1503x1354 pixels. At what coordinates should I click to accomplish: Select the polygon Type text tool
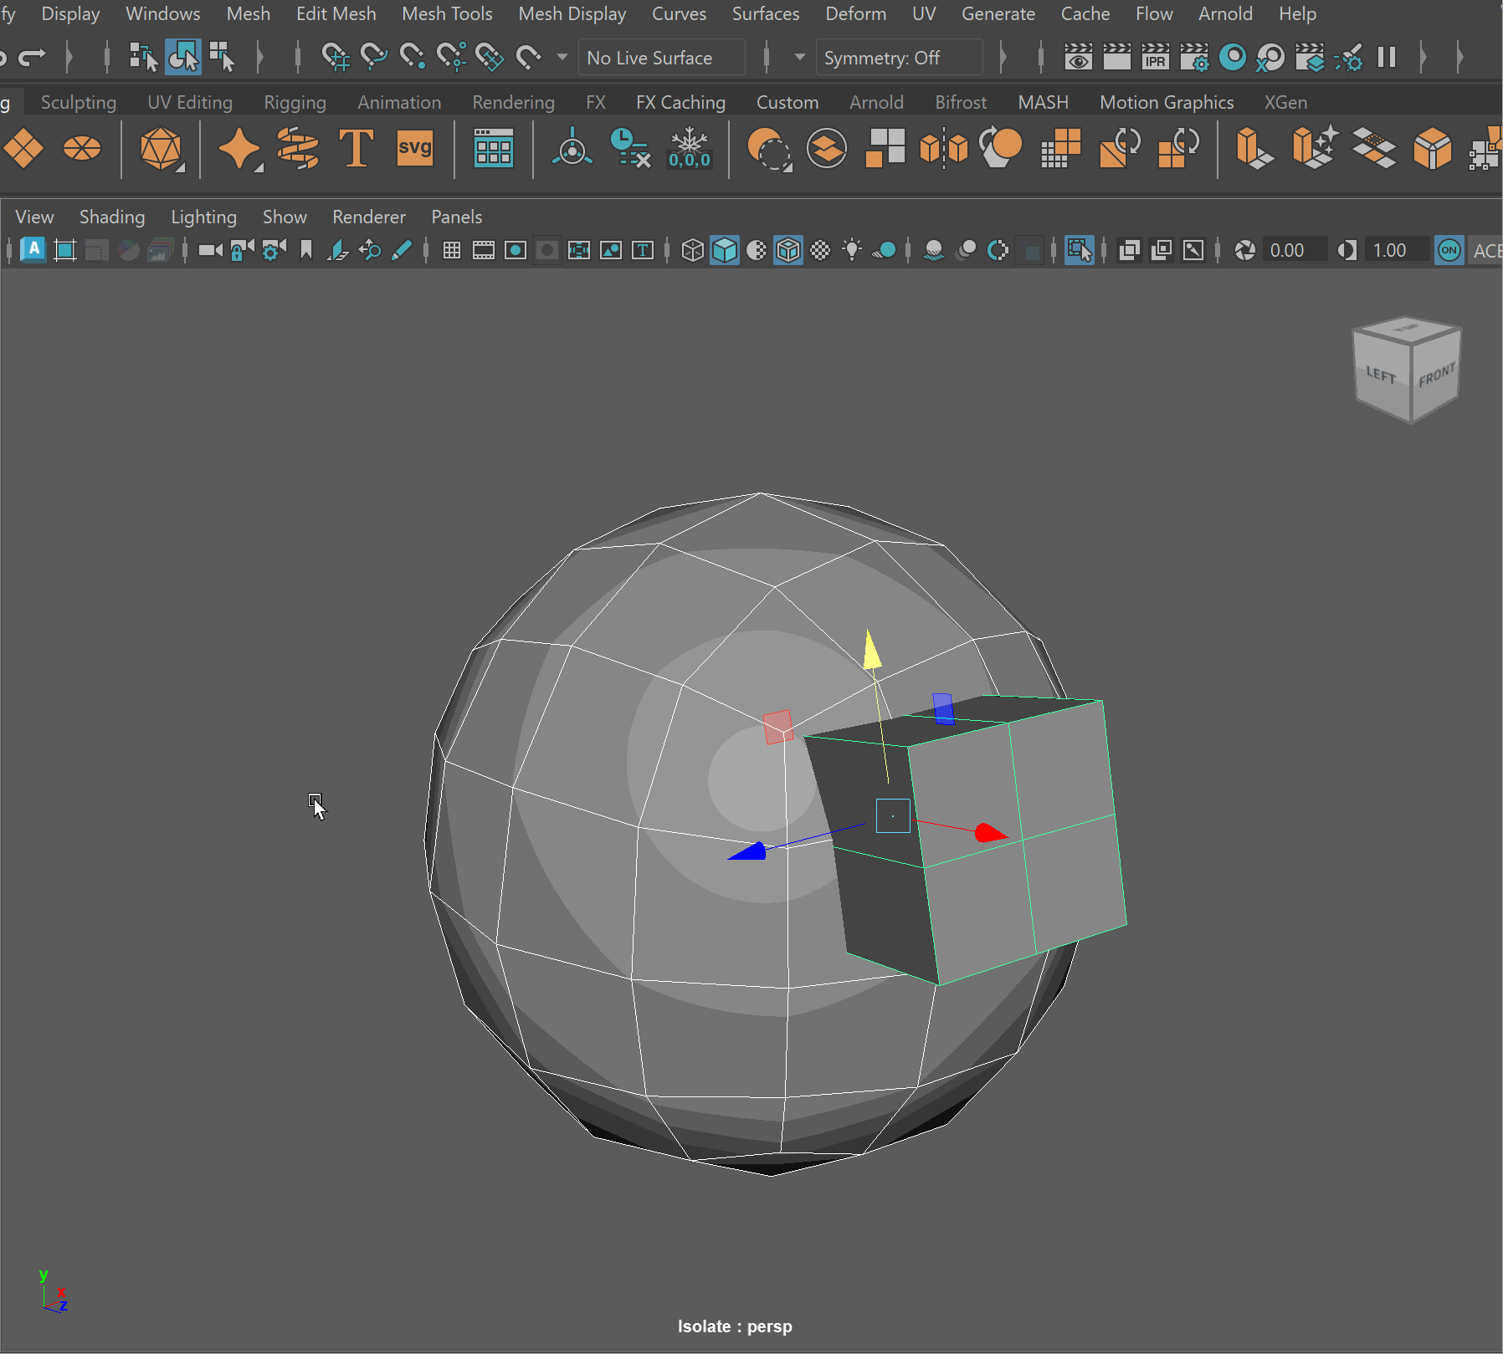356,149
